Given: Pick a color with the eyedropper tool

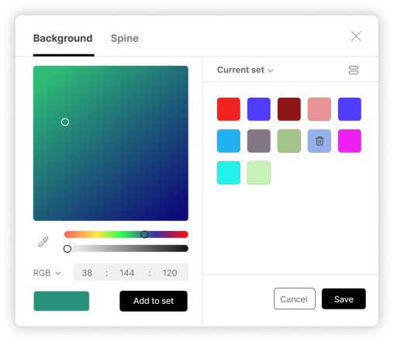Looking at the screenshot, I should (x=43, y=242).
